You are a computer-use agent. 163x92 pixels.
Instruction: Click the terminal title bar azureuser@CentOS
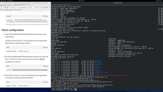(x=118, y=3)
